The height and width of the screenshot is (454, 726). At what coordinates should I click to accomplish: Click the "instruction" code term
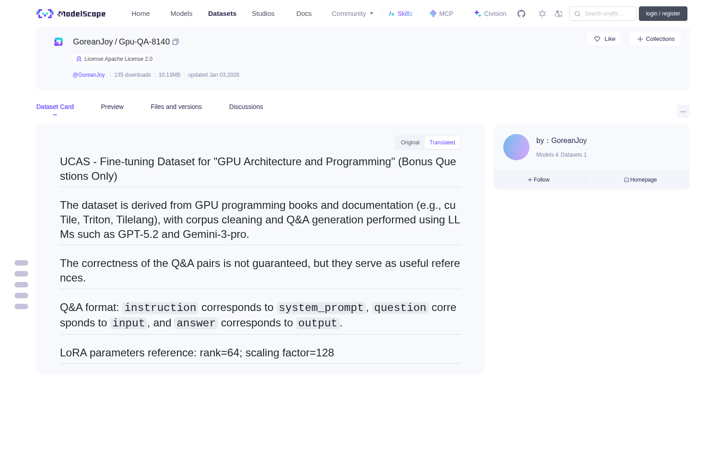pyautogui.click(x=160, y=308)
